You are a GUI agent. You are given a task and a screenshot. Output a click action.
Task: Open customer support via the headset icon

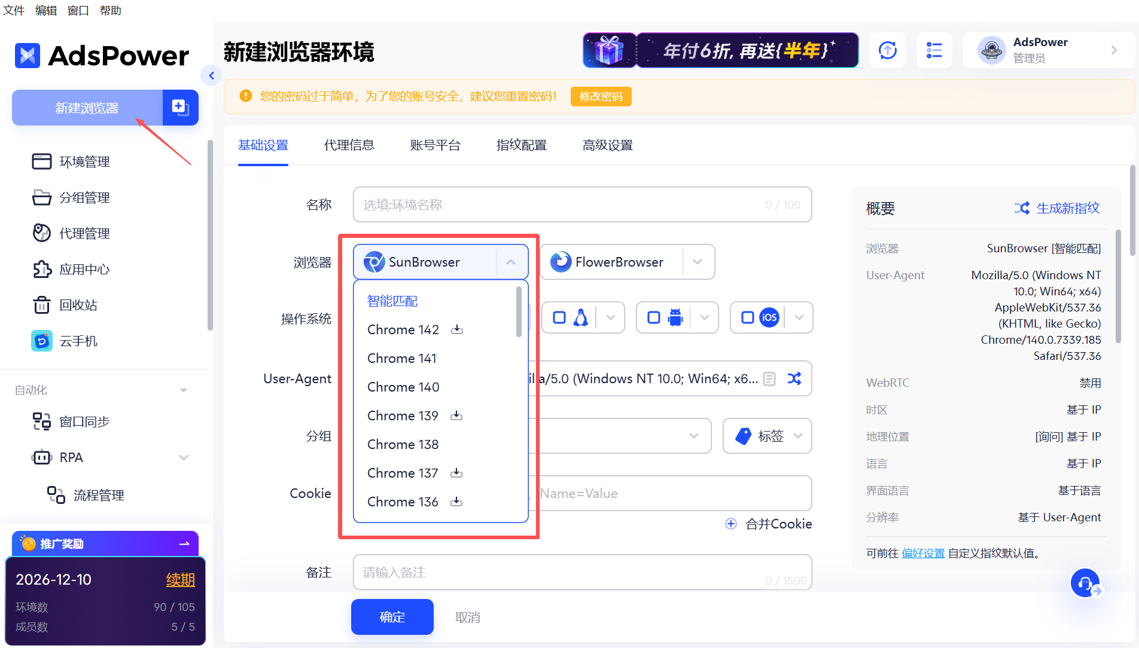pos(1086,583)
